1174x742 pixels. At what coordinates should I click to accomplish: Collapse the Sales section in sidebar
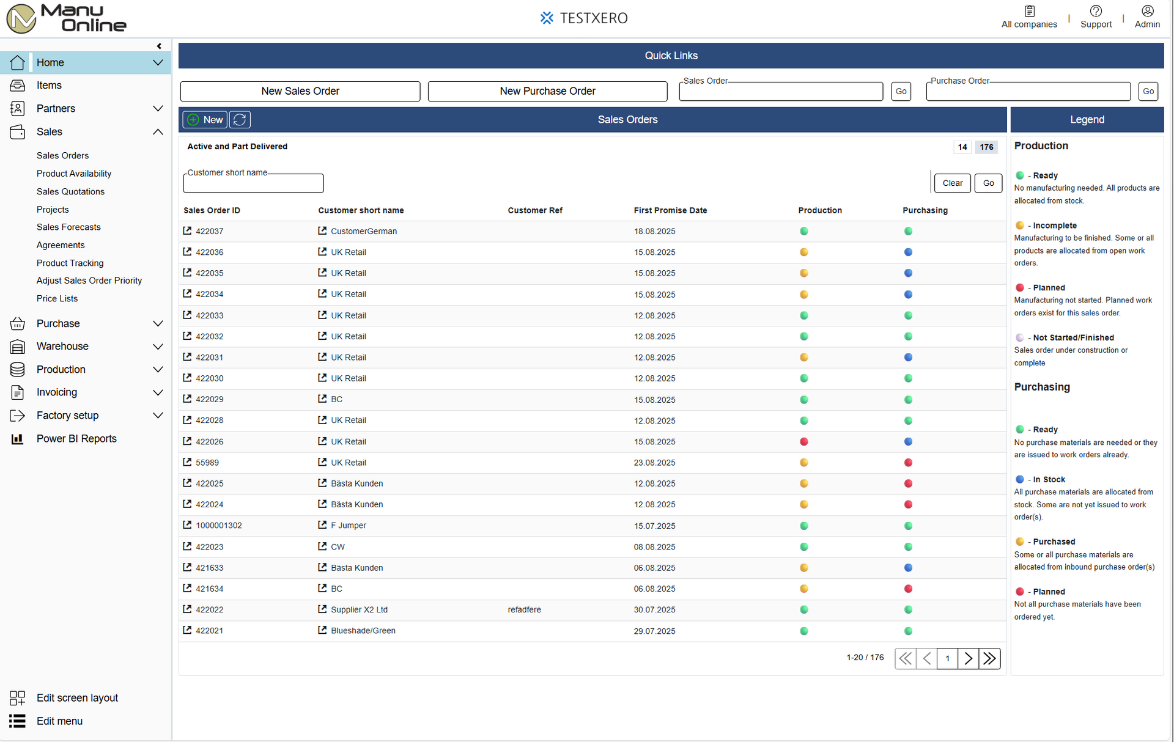tap(158, 132)
